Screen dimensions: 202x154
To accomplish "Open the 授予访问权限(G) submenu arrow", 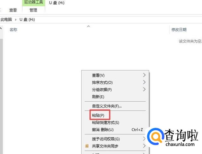I will [144, 139].
